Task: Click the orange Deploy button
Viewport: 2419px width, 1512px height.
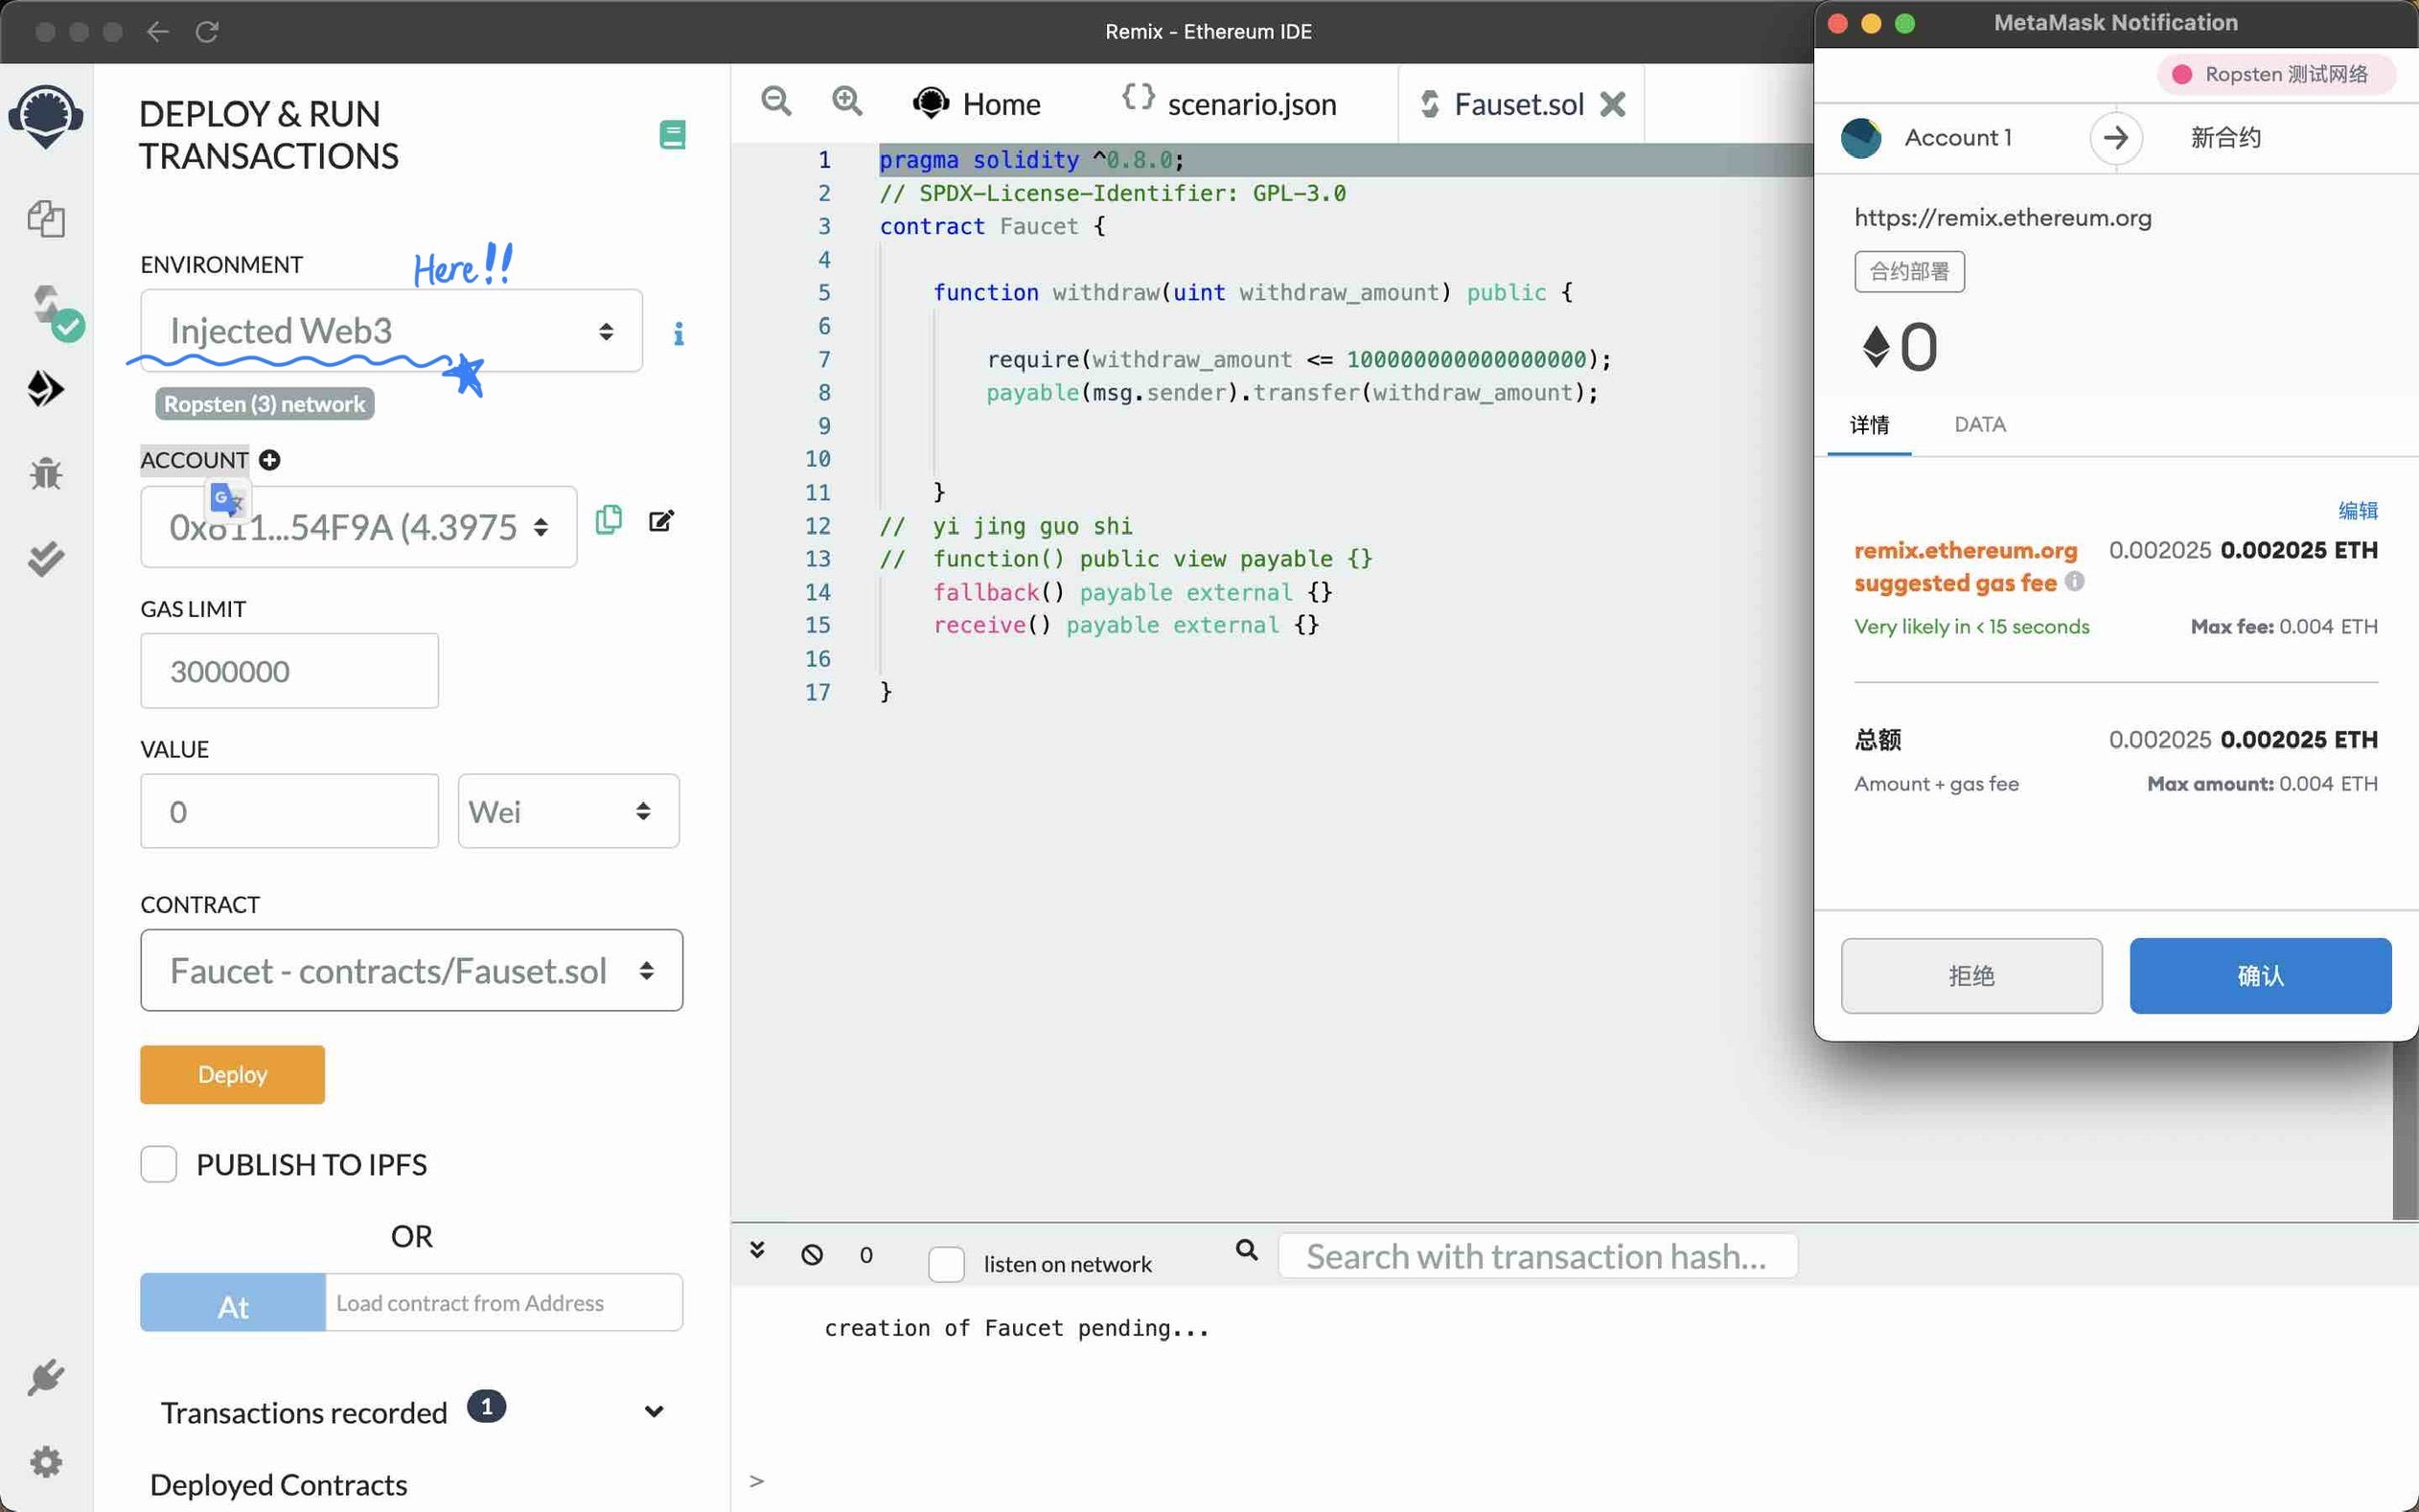Action: [x=232, y=1074]
